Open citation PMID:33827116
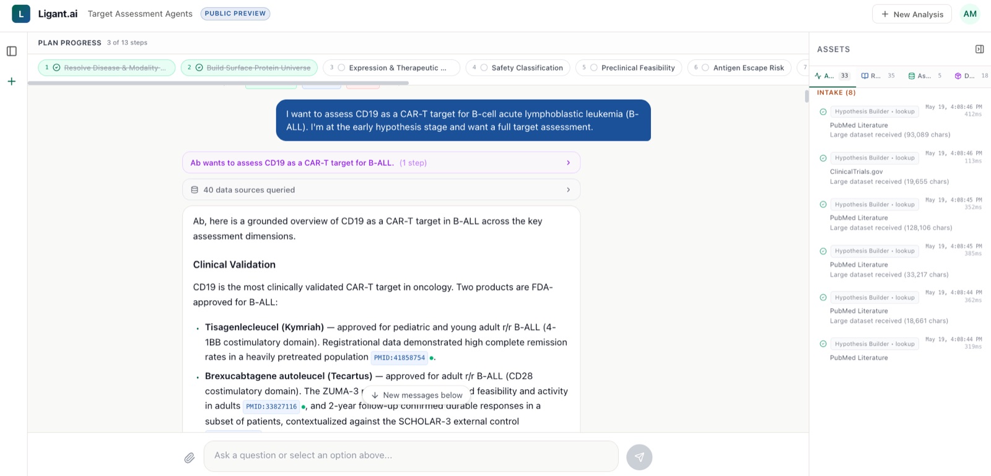 (271, 407)
